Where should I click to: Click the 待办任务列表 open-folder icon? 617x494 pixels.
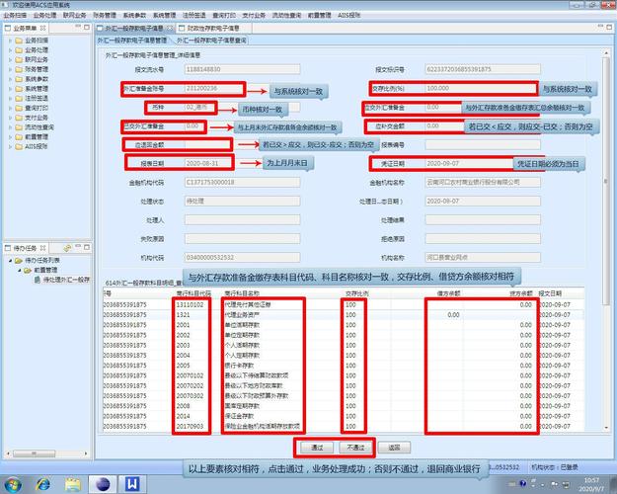(19, 261)
